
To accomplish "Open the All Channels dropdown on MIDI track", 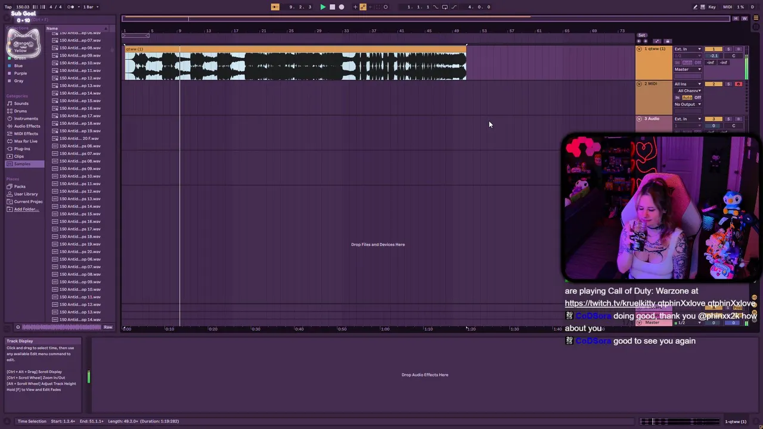I will 688,91.
